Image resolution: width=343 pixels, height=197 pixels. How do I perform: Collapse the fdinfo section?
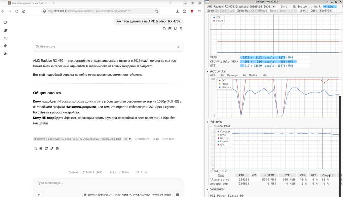pyautogui.click(x=208, y=122)
